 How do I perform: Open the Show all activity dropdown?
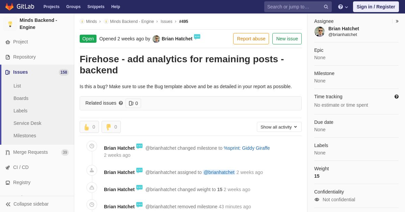point(279,127)
